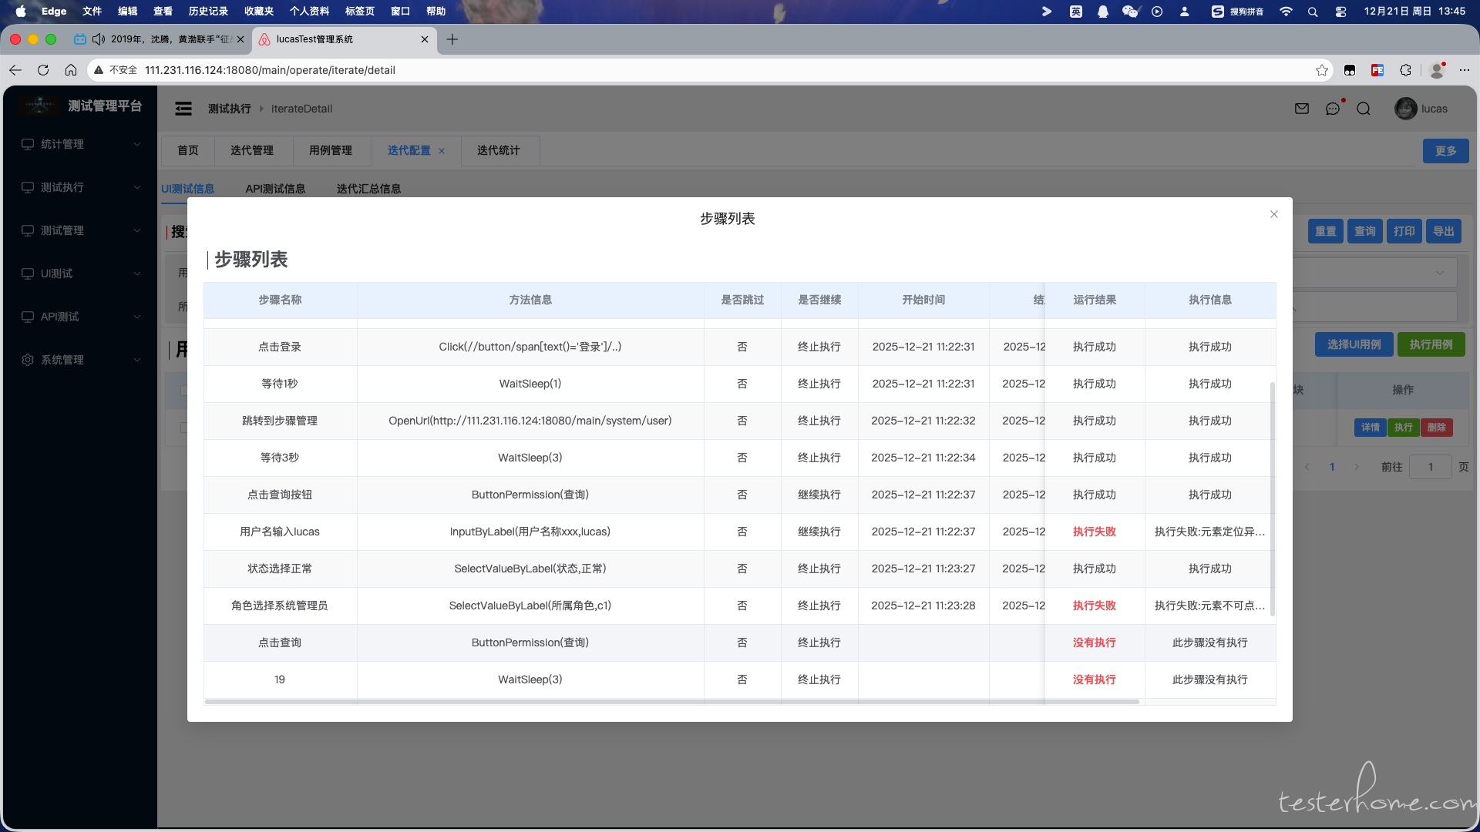This screenshot has height=832, width=1480.
Task: Open the new browser tab plus button
Action: click(452, 39)
